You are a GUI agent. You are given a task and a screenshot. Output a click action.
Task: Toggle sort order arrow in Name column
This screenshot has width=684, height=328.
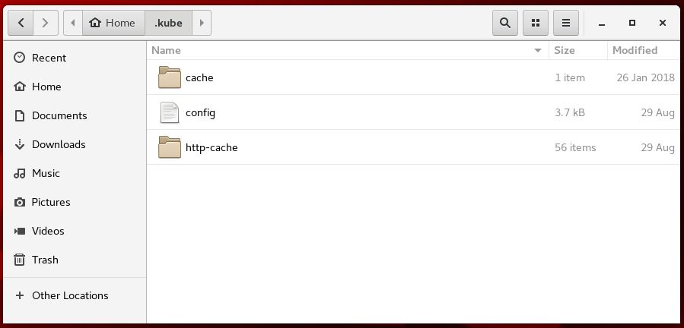tap(538, 50)
